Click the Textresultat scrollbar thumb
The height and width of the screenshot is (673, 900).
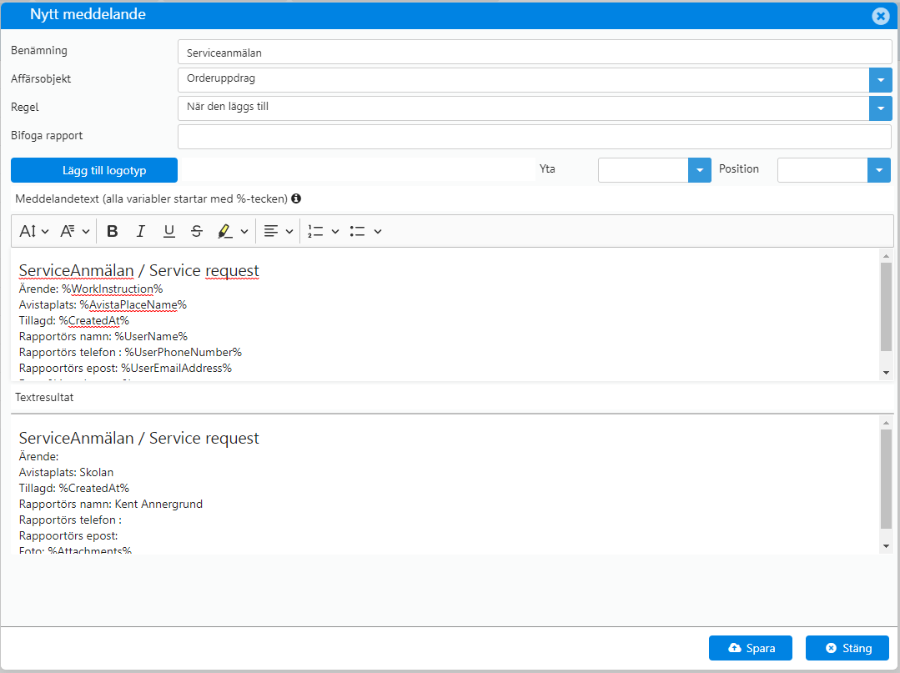886,479
